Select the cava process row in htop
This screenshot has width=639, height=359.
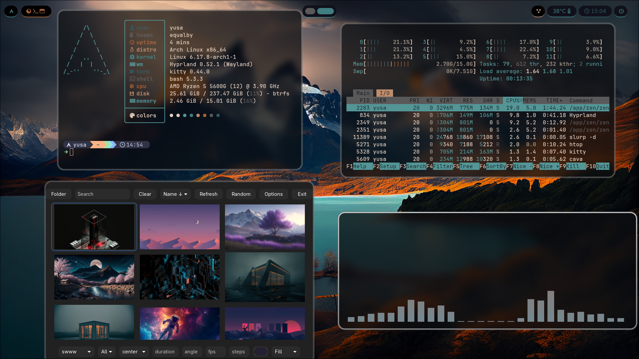pyautogui.click(x=478, y=159)
